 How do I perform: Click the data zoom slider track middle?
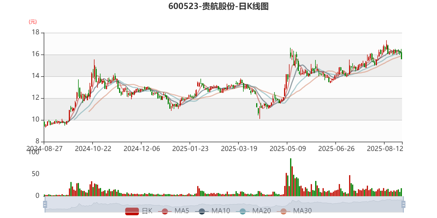point(224,204)
